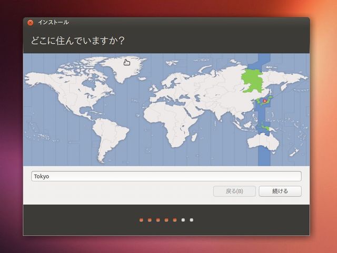
Task: Focus the Tokyo location text field
Action: click(x=166, y=176)
